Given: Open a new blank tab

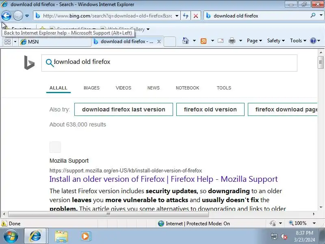Looking at the screenshot, I should click(x=170, y=41).
